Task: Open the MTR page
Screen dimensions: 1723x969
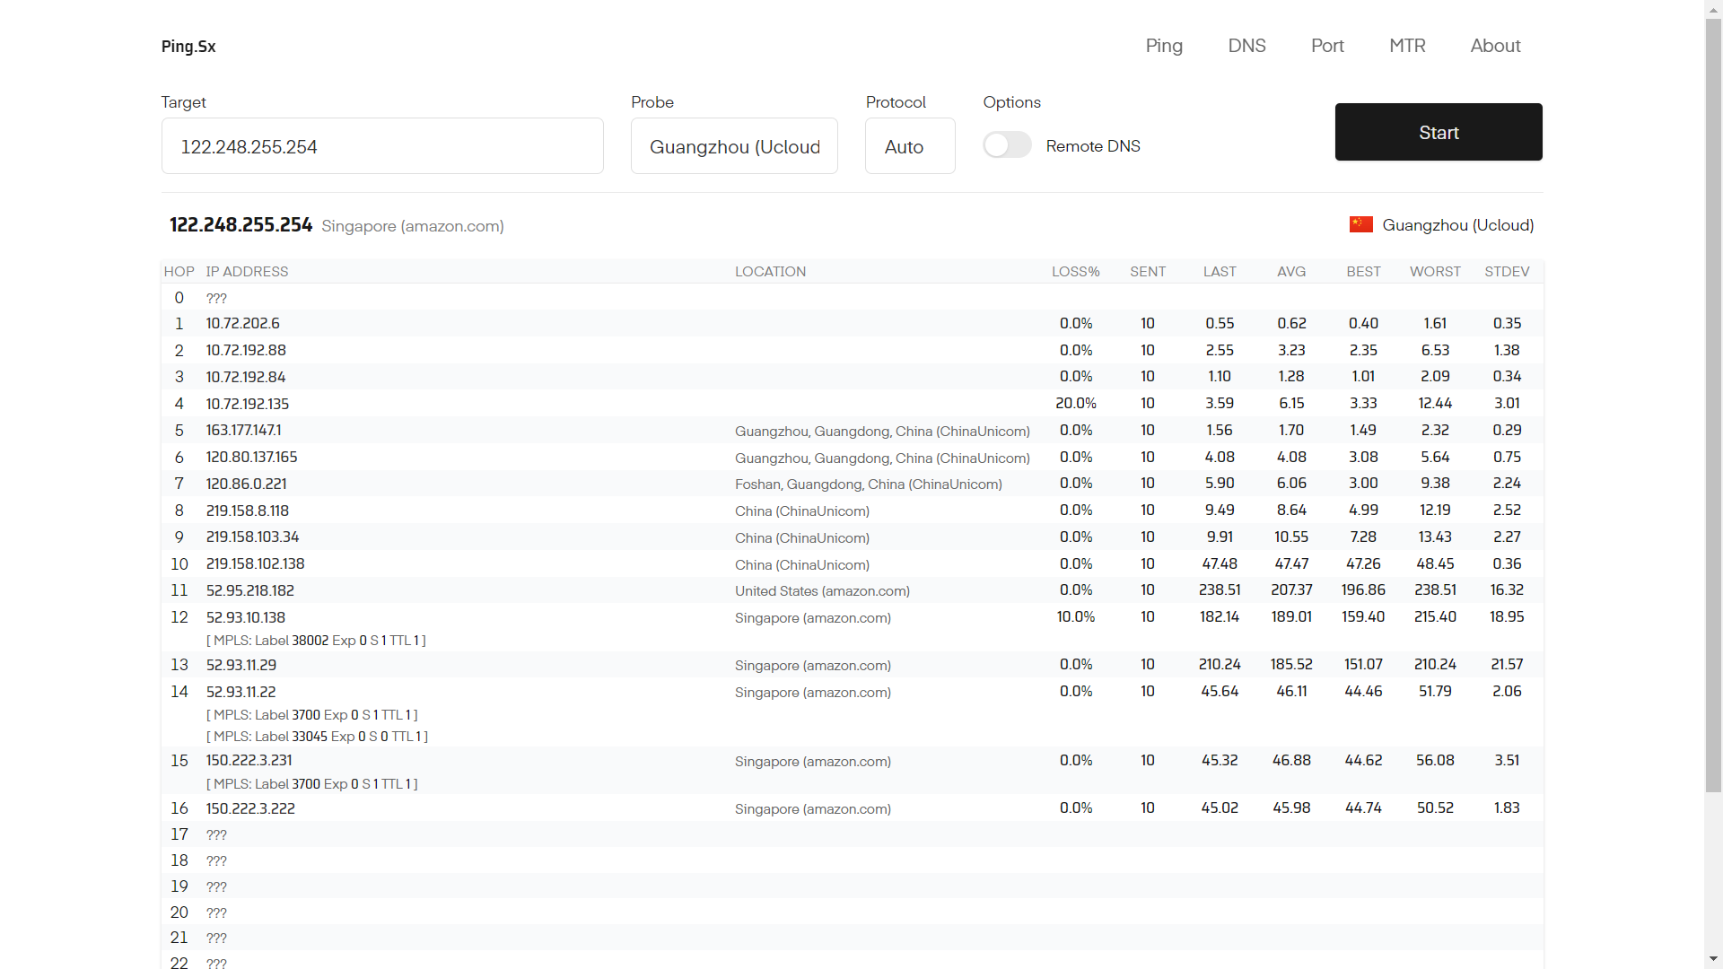Action: tap(1407, 46)
